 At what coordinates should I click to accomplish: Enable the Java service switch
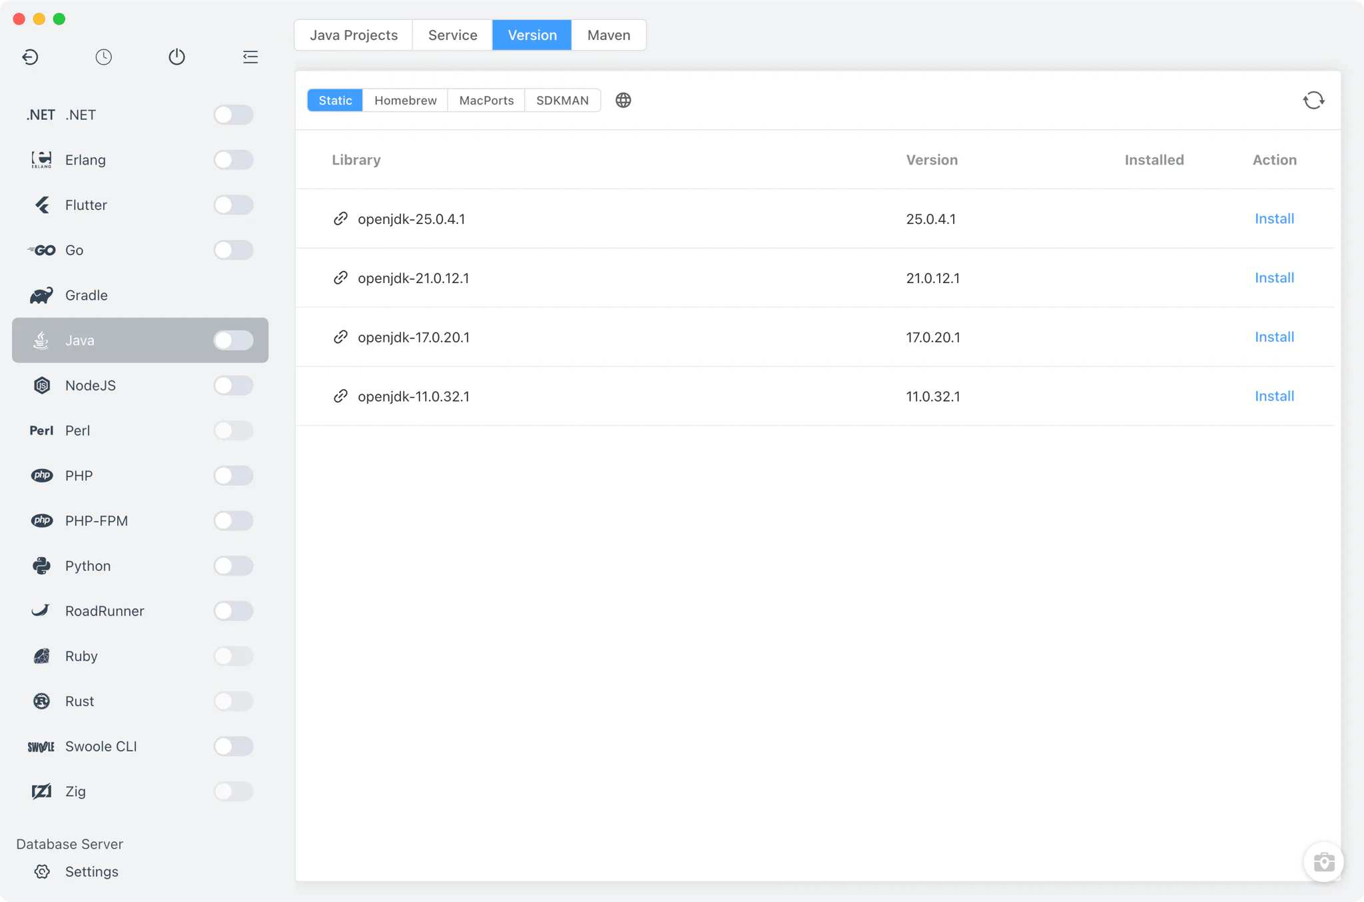(233, 340)
